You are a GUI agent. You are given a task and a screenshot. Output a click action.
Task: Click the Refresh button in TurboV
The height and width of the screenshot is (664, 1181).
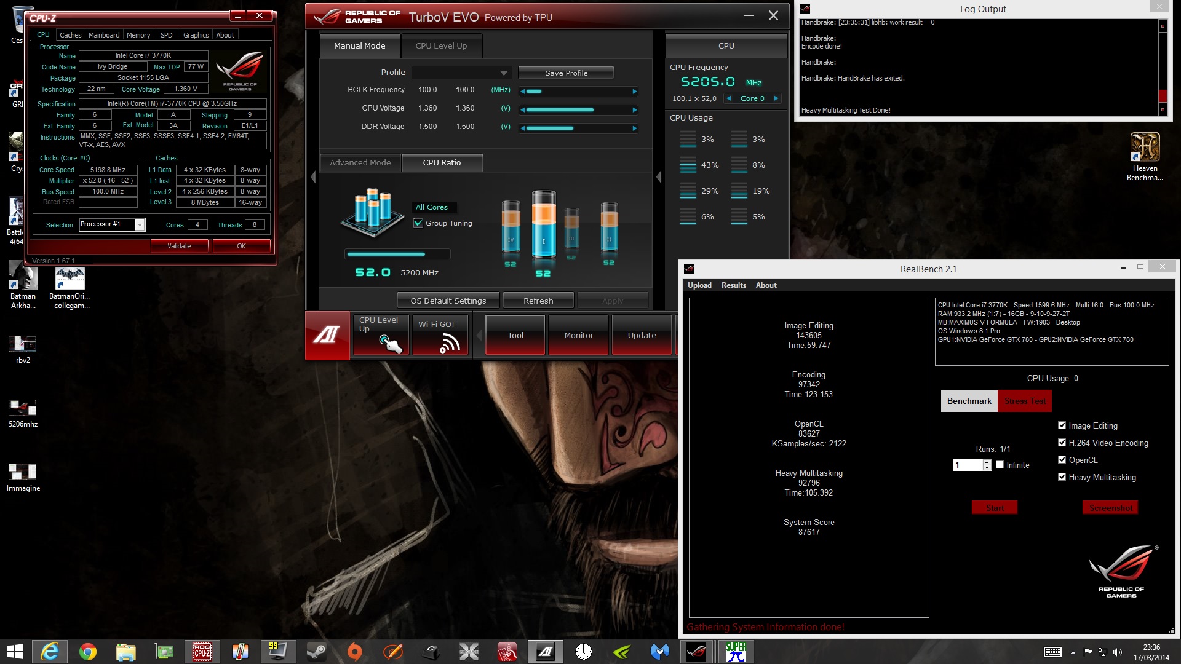538,301
